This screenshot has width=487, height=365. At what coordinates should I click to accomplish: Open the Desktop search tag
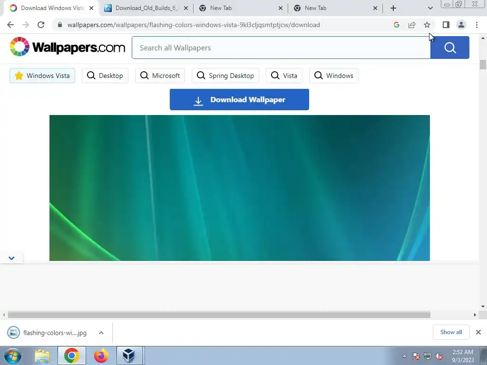pos(105,76)
